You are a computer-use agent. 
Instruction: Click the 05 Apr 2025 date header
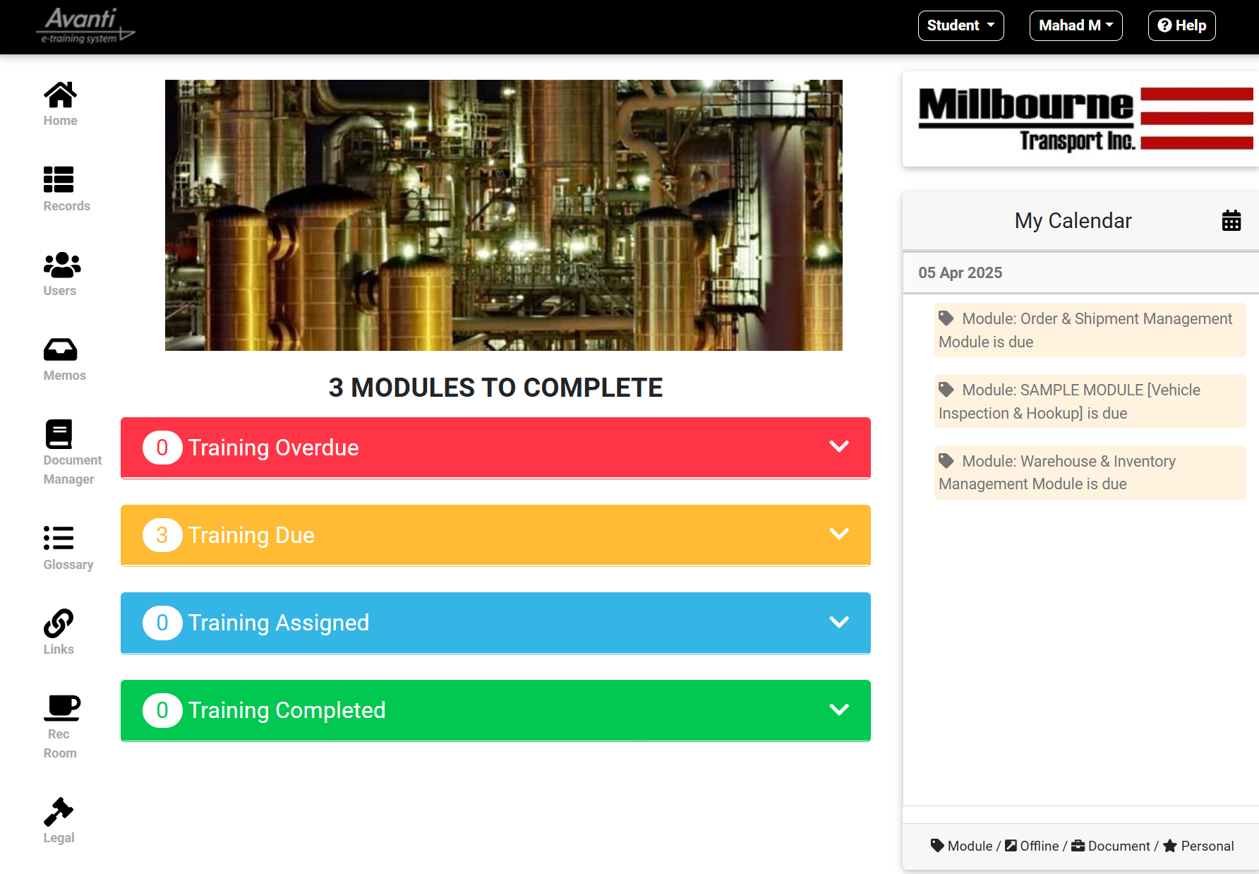coord(960,273)
